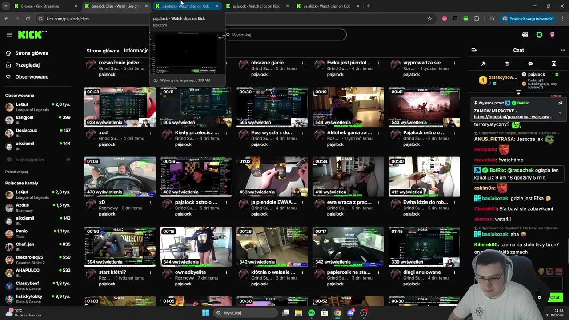This screenshot has height=320, width=569.
Task: Play the 'ownedbyelita' clip thumbnail
Action: [196, 247]
